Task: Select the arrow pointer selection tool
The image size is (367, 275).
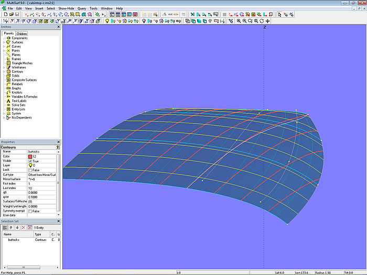Action: coord(278,15)
